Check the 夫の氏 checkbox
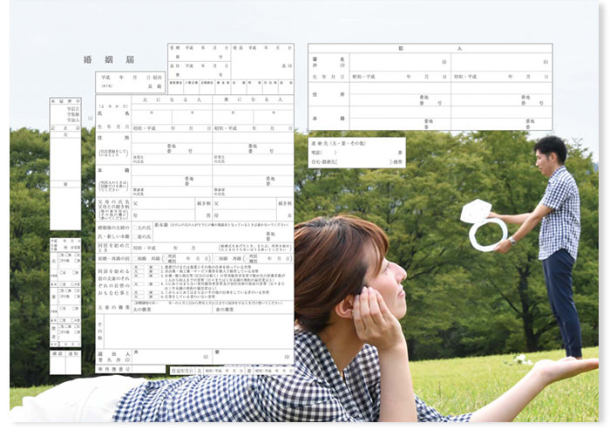The width and height of the screenshot is (610, 430). pos(135,225)
